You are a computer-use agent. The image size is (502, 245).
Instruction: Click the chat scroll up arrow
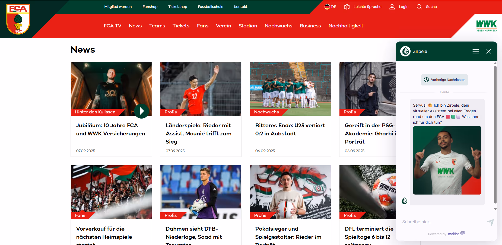pos(495,63)
